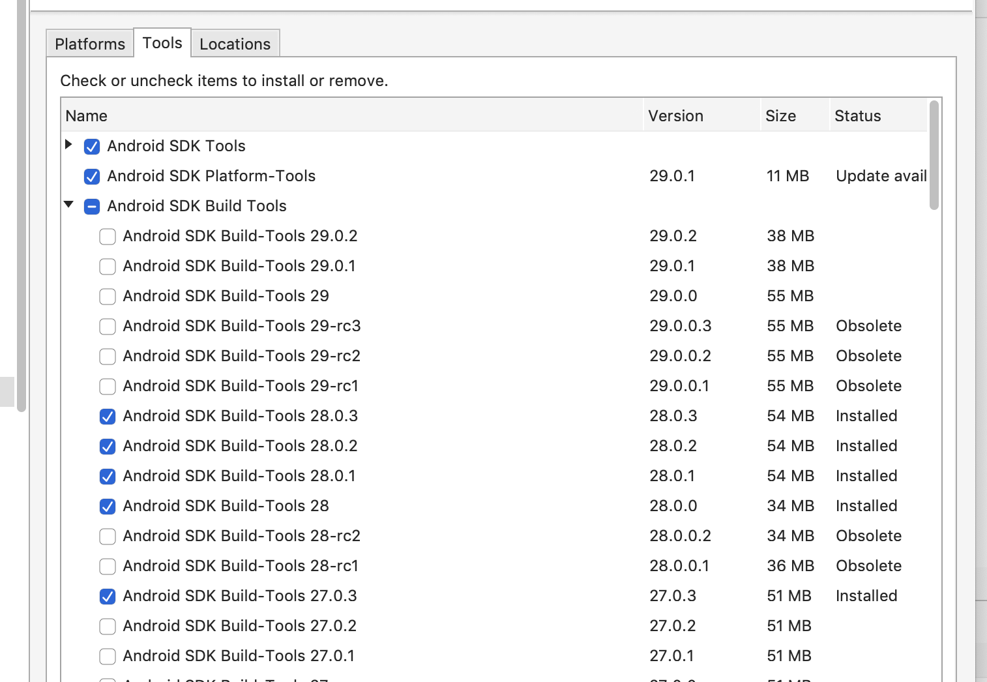
Task: Click the Android SDK Build Tools disclosure triangle
Action: coord(69,205)
